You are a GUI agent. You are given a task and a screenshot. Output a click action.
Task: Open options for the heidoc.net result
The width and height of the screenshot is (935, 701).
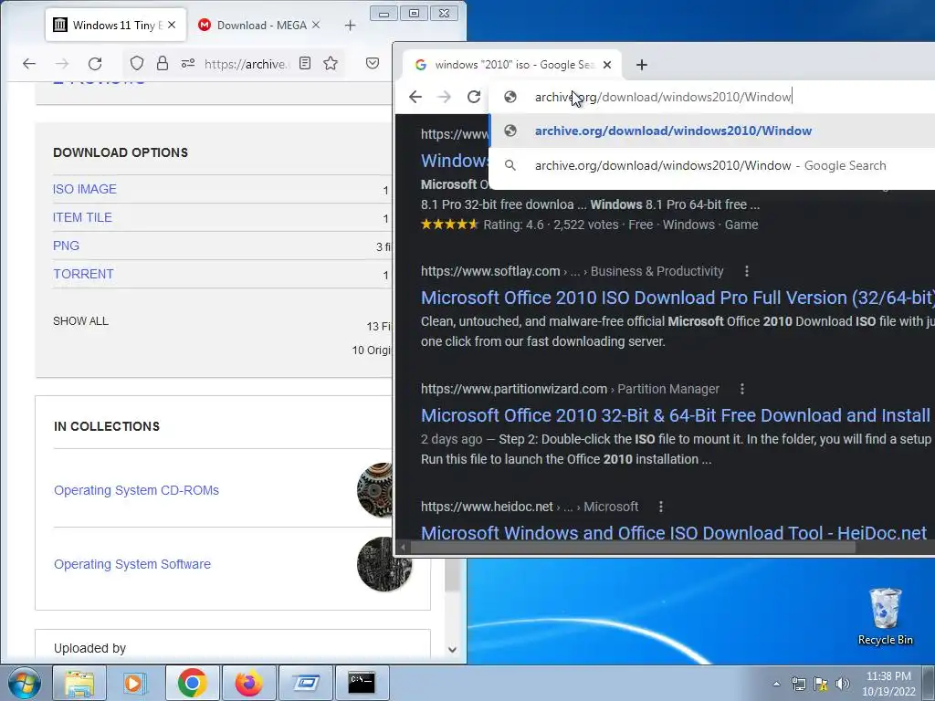[x=661, y=507]
